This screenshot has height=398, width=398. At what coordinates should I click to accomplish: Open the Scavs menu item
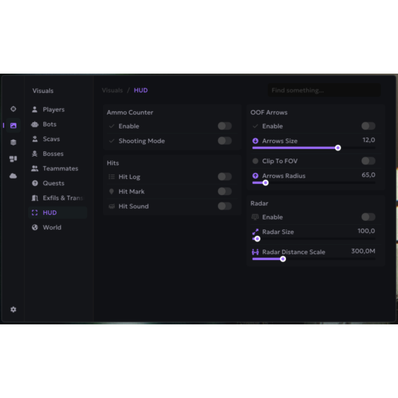click(x=58, y=139)
